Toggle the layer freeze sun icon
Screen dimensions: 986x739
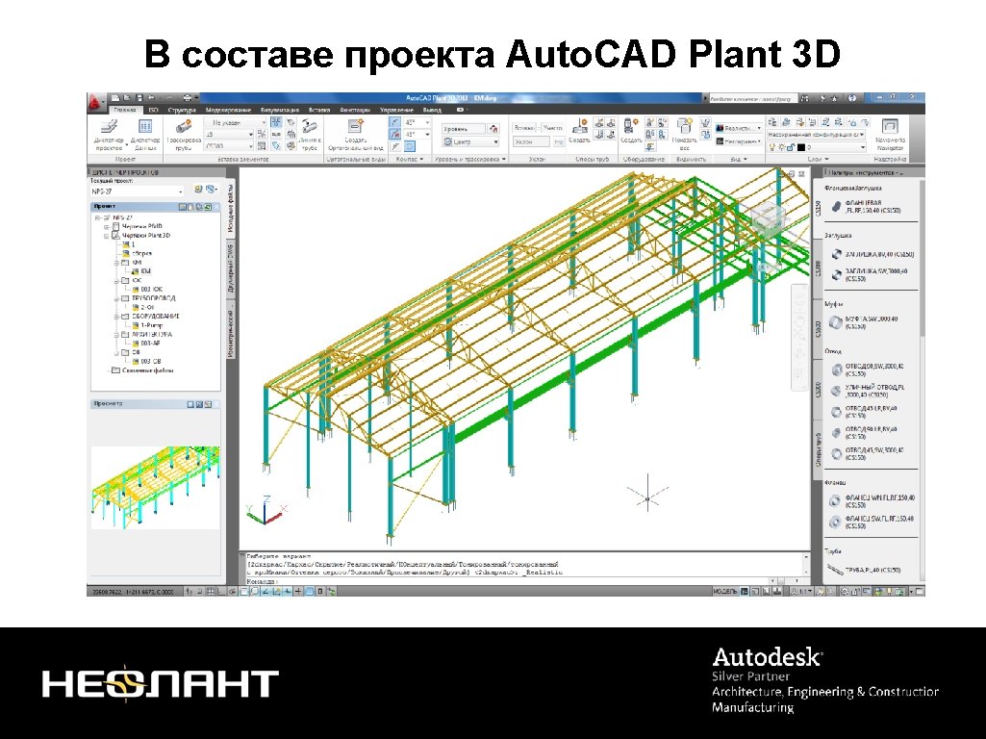coord(781,147)
